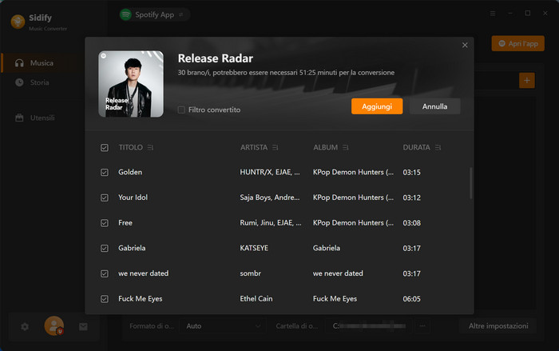This screenshot has height=351, width=559.
Task: Click the output folder path field
Action: (369, 326)
